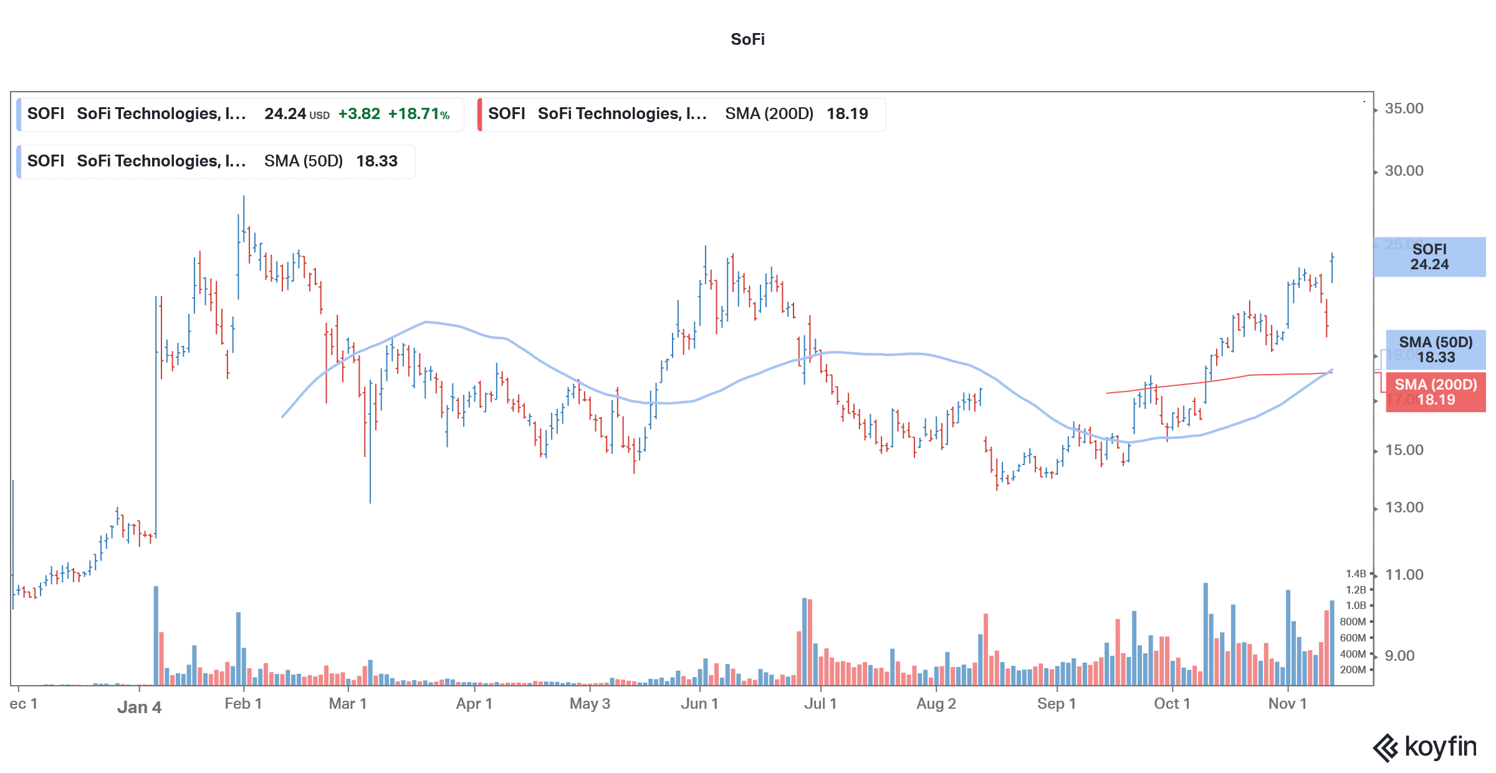The image size is (1496, 773).
Task: Select the SMA (200D) legend box
Action: 681,114
